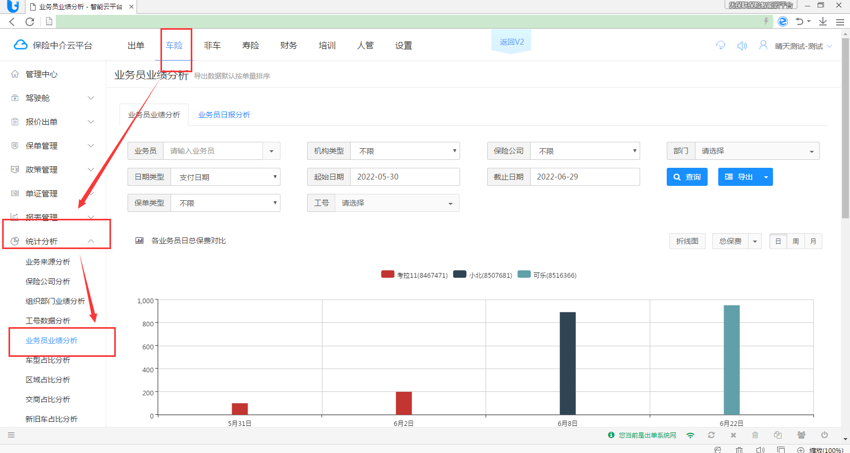850x453 pixels.
Task: Click the clipboard icon beside 报价出单
Action: click(15, 122)
